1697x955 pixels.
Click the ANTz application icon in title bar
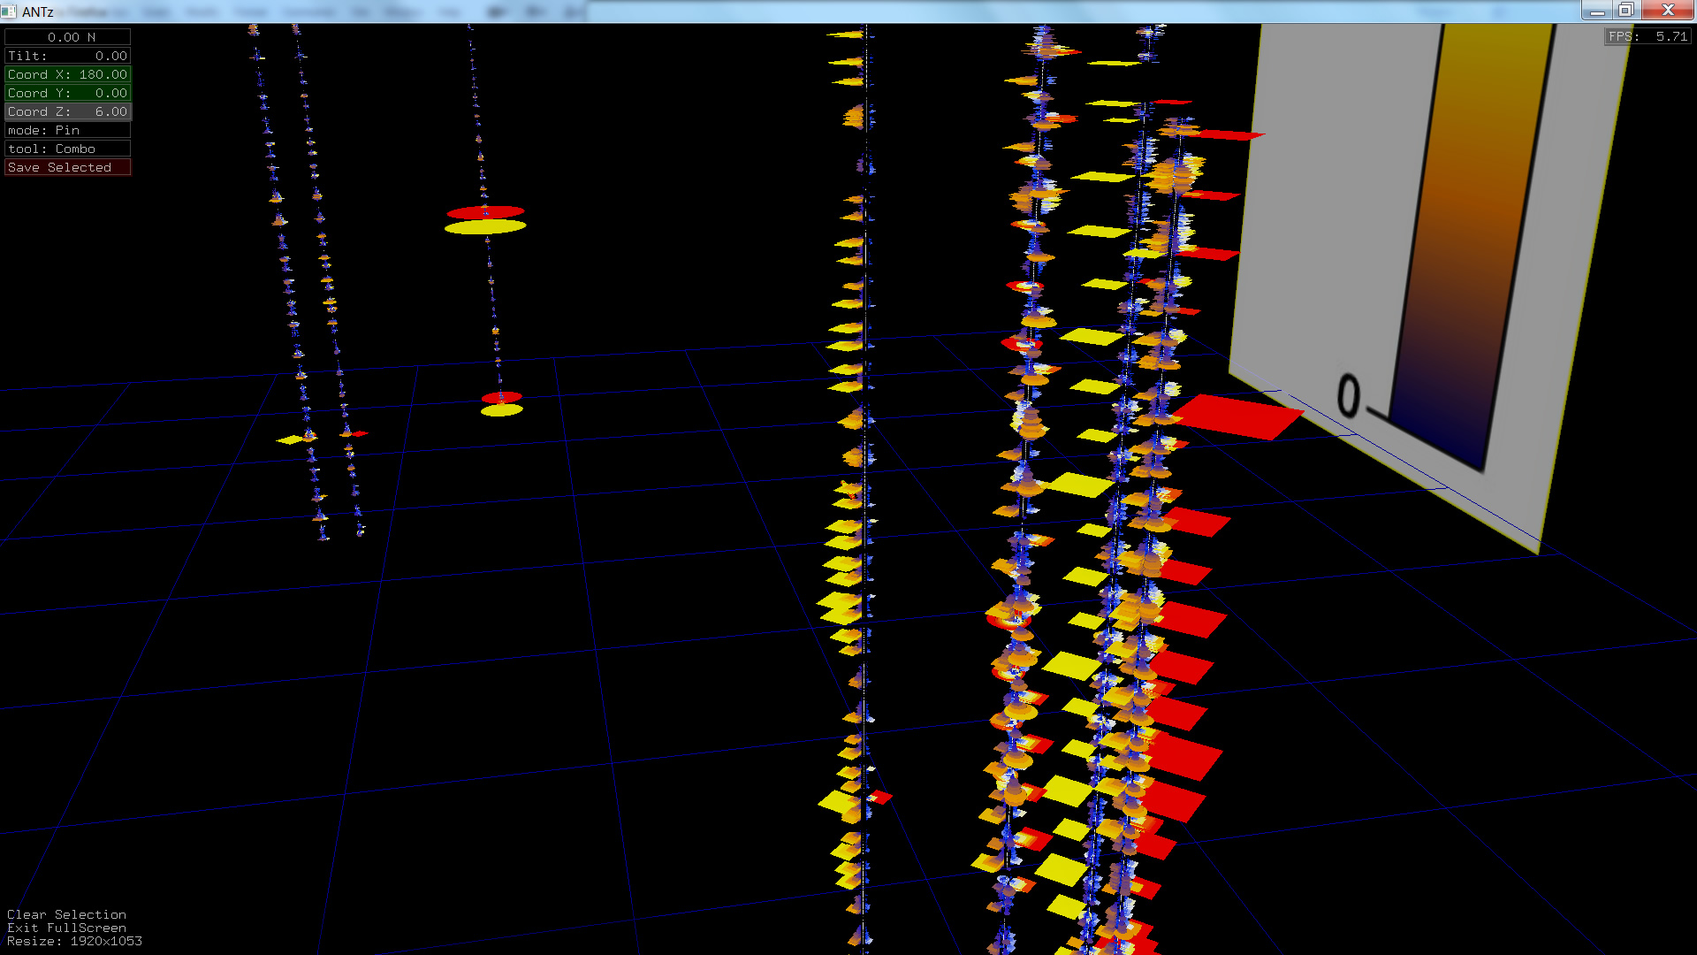click(x=9, y=11)
